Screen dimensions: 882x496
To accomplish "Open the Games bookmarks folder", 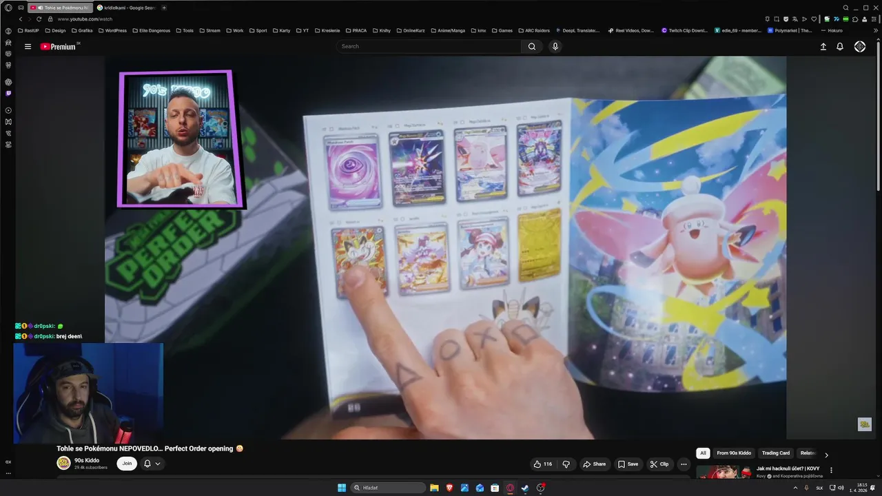I will [502, 30].
